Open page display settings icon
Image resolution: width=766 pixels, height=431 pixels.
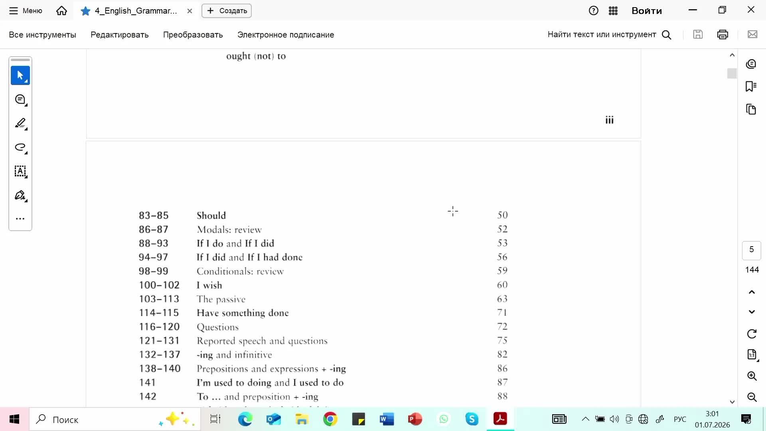tap(752, 354)
